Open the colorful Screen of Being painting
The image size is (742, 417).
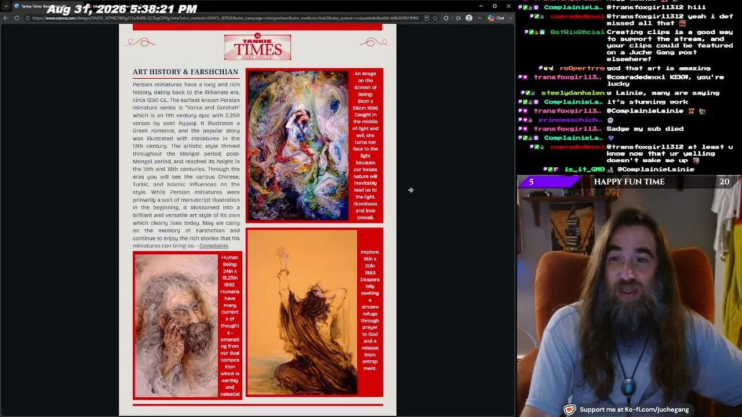[x=298, y=146]
